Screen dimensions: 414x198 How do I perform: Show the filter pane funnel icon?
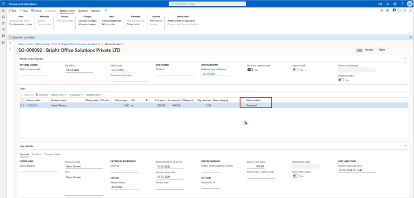point(10,43)
